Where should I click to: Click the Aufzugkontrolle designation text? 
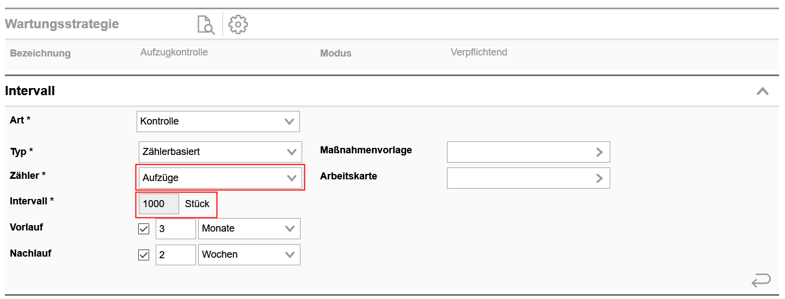(x=174, y=53)
